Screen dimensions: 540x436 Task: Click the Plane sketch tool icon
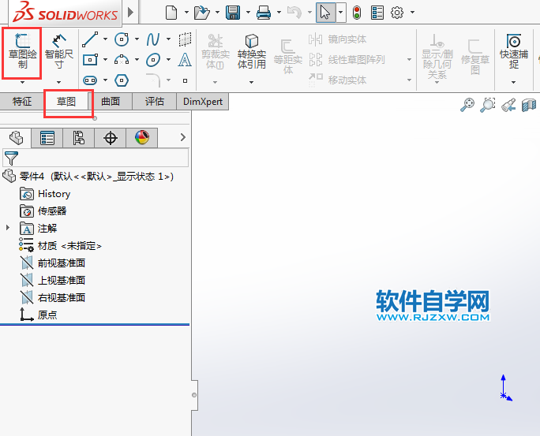click(185, 39)
